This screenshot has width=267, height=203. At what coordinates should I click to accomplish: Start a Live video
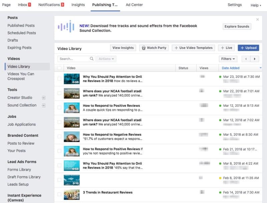(x=226, y=48)
